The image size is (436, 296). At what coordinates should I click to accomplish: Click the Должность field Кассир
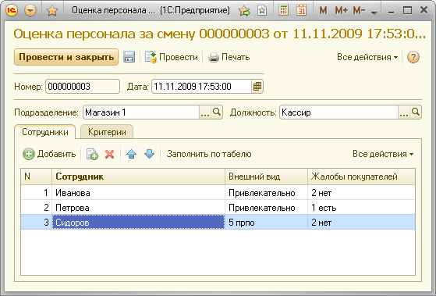coord(339,112)
